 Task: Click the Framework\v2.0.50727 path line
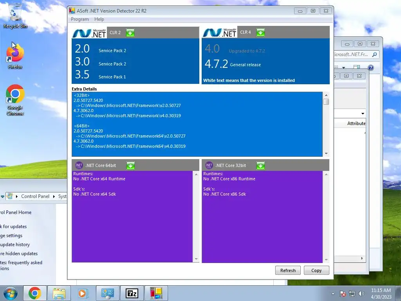click(128, 105)
